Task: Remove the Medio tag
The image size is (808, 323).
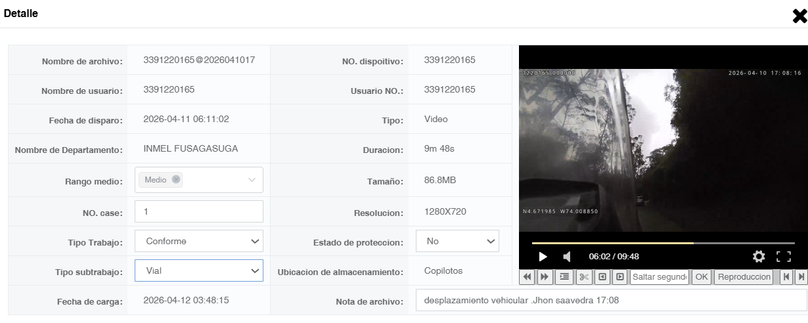Action: [x=176, y=180]
